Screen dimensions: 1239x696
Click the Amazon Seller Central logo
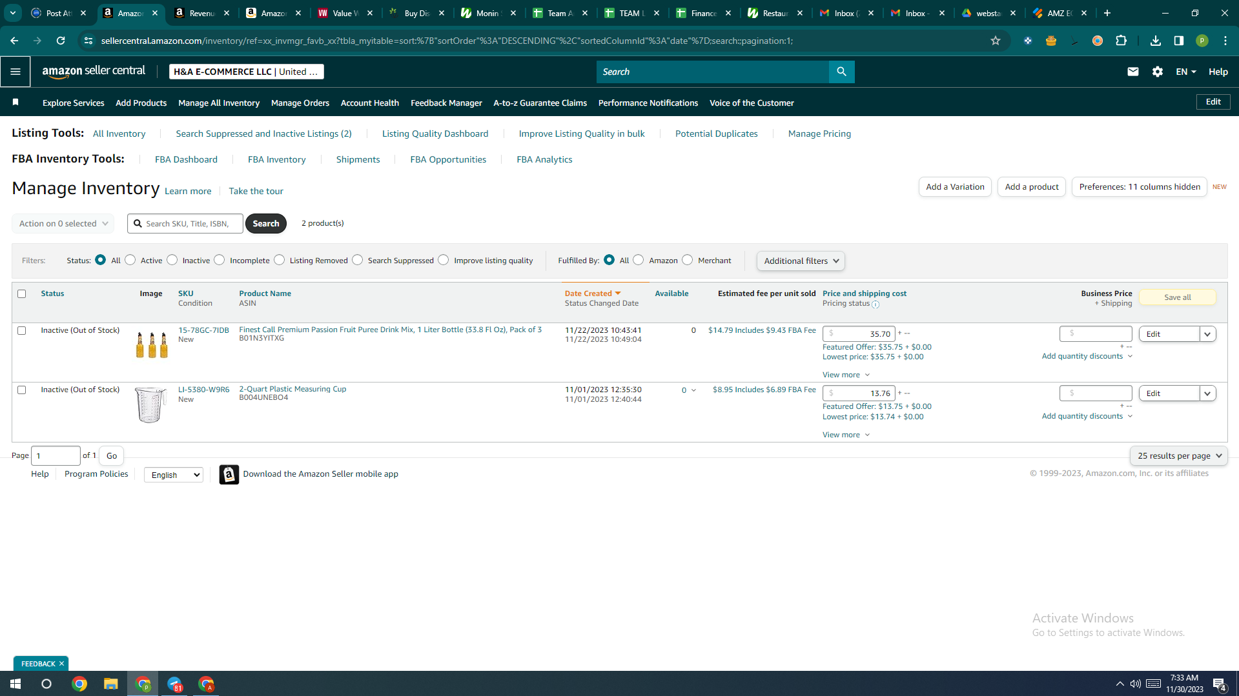[x=94, y=72]
